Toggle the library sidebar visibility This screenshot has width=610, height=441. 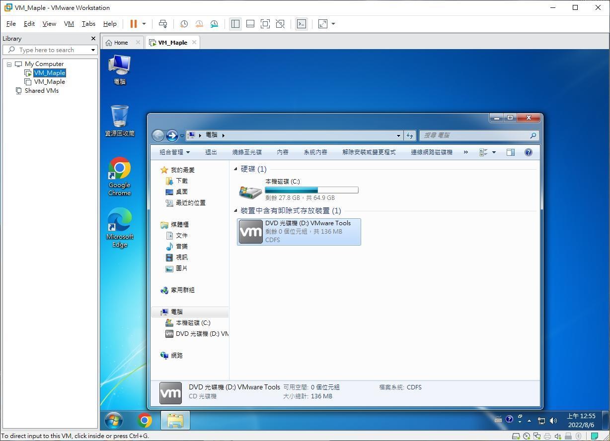(235, 23)
